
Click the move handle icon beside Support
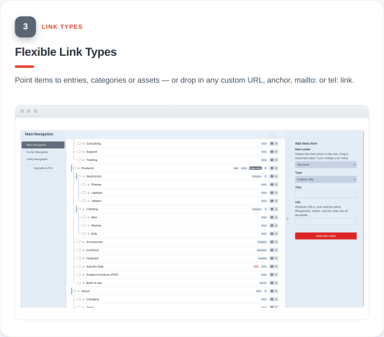[84, 152]
